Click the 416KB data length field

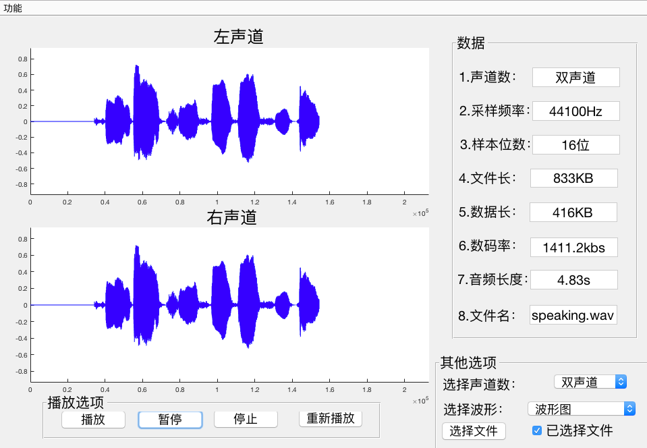[x=575, y=212]
